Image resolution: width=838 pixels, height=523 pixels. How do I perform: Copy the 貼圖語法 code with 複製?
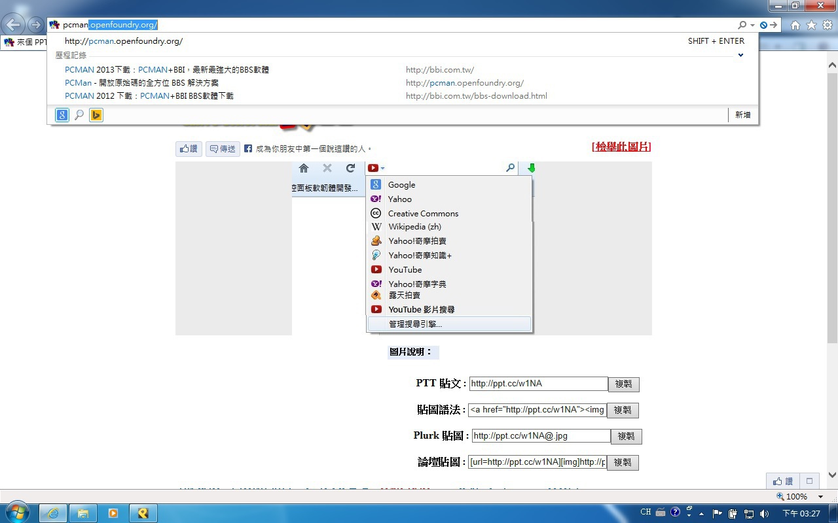(623, 410)
